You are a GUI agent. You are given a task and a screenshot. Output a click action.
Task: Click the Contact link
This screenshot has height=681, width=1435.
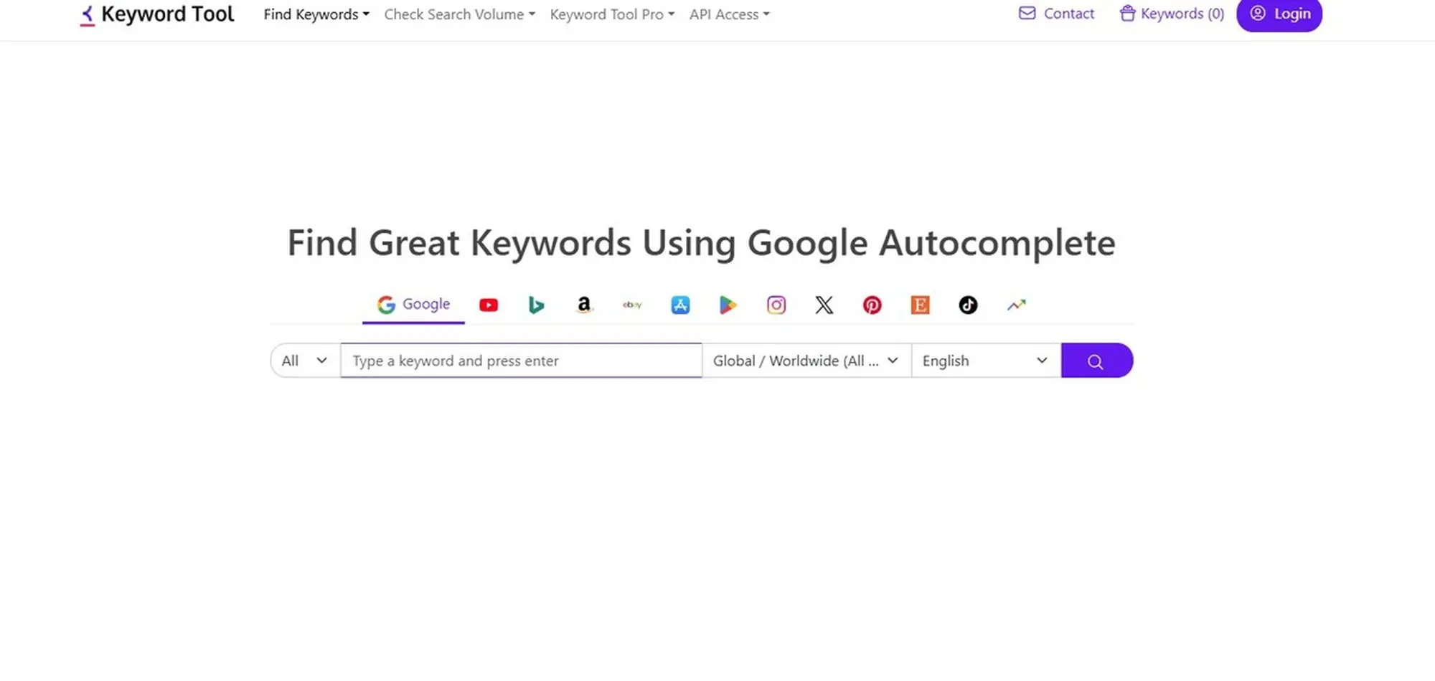pyautogui.click(x=1056, y=14)
